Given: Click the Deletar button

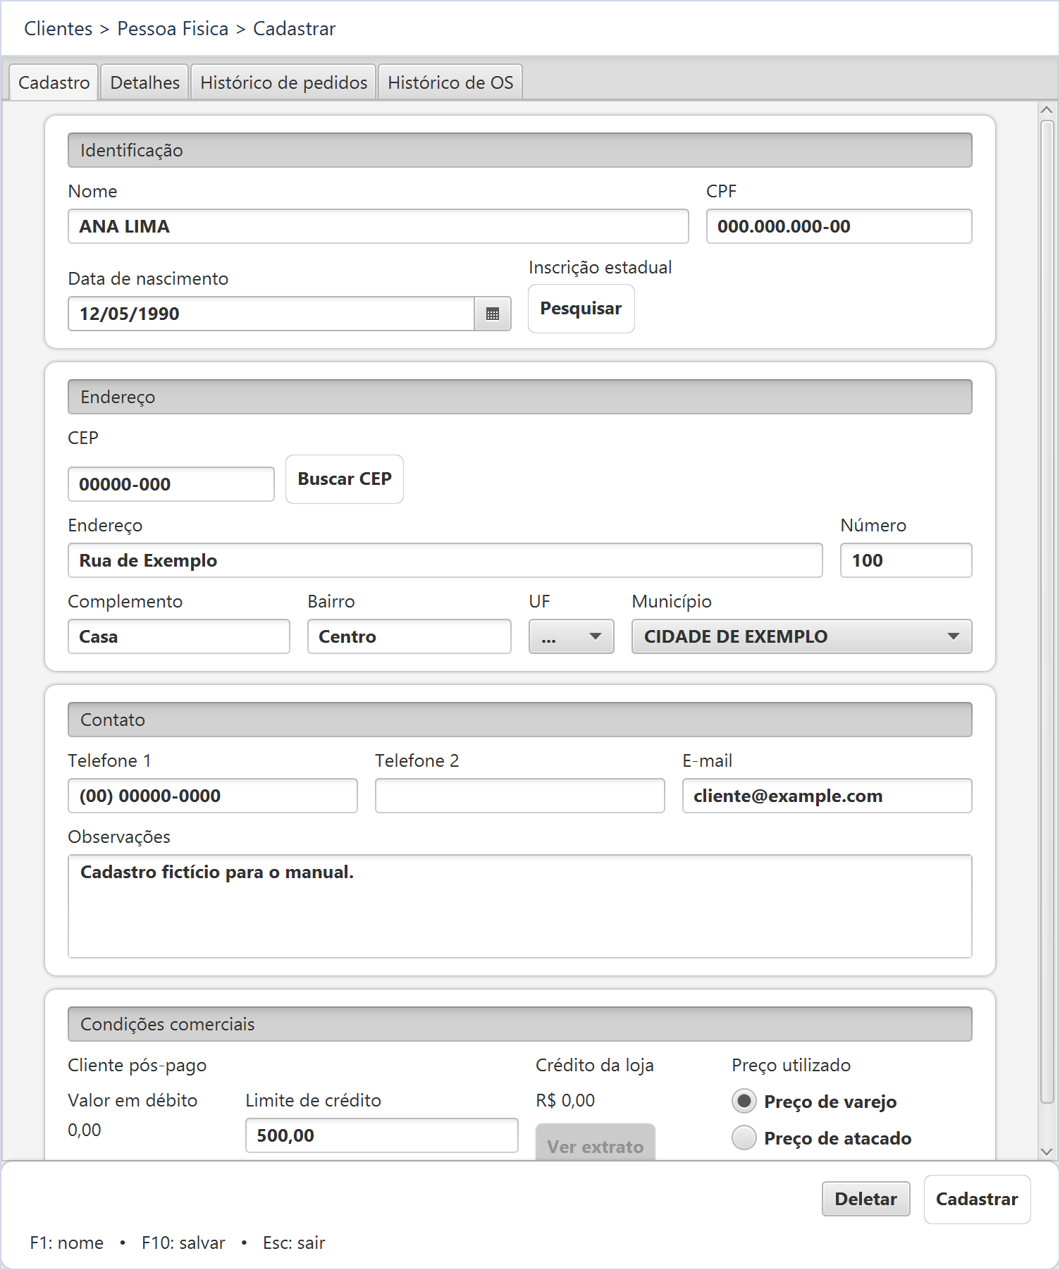Looking at the screenshot, I should click(x=865, y=1199).
